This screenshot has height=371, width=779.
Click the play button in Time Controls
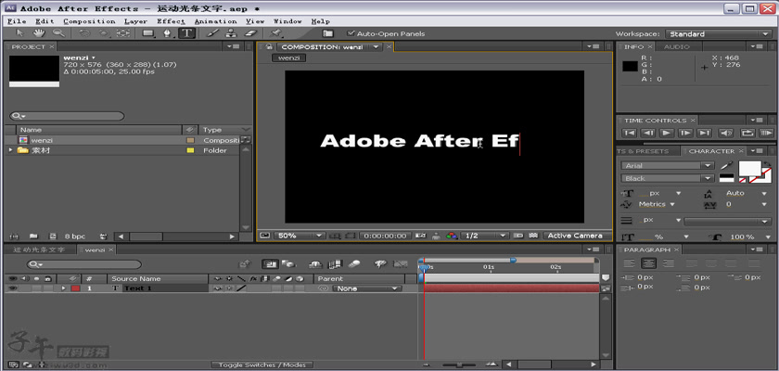pyautogui.click(x=667, y=134)
